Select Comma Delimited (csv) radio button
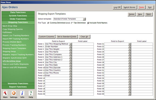This screenshot has height=100, width=156. click(x=48, y=23)
